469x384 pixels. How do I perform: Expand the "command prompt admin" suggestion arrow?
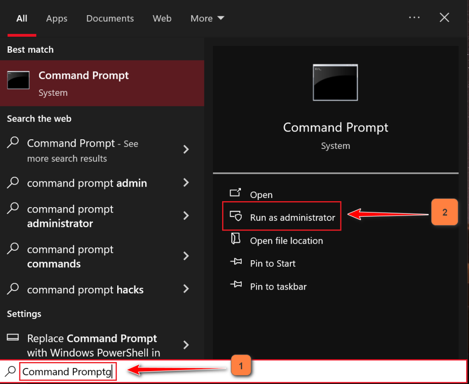(186, 183)
